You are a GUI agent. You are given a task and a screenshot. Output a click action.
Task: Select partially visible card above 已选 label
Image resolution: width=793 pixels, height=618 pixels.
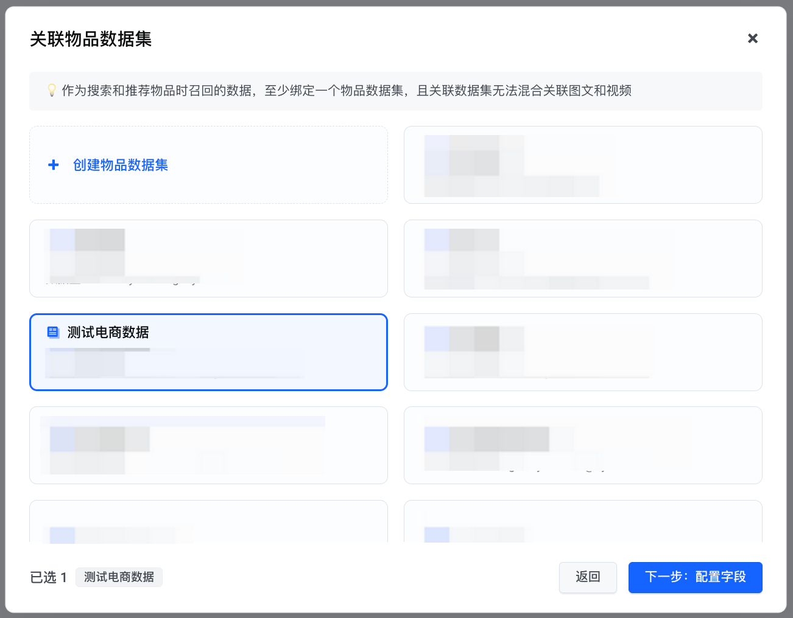coord(208,522)
